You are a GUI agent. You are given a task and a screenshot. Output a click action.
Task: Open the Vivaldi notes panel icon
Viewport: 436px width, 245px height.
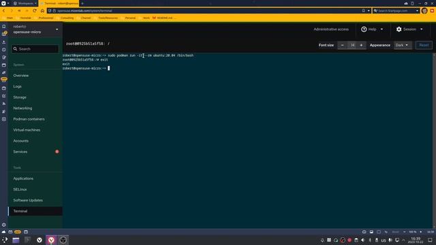coord(4,57)
